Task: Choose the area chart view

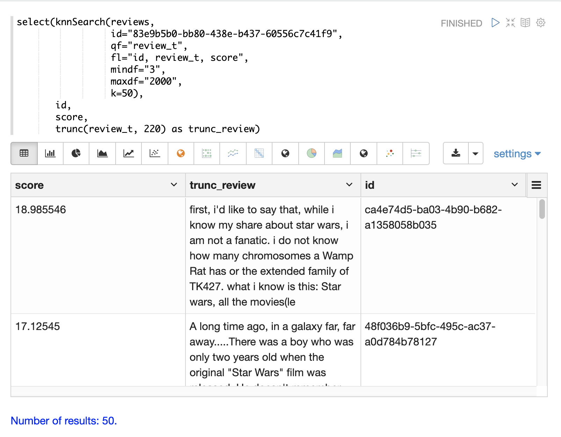Action: click(x=102, y=153)
